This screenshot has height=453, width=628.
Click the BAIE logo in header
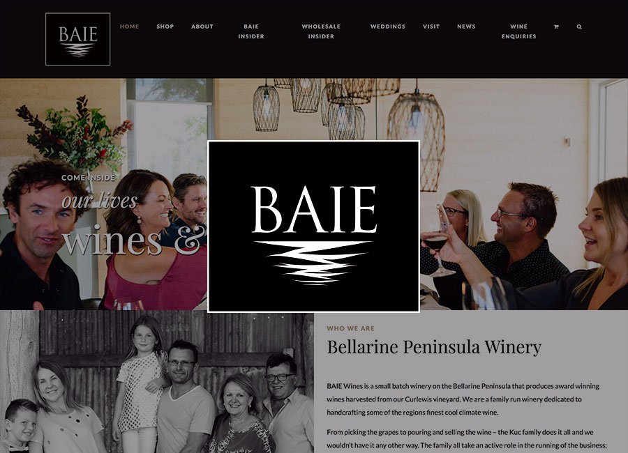pos(77,39)
